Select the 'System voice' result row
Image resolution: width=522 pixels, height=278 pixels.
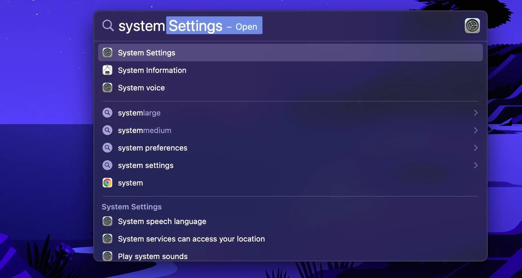(141, 87)
